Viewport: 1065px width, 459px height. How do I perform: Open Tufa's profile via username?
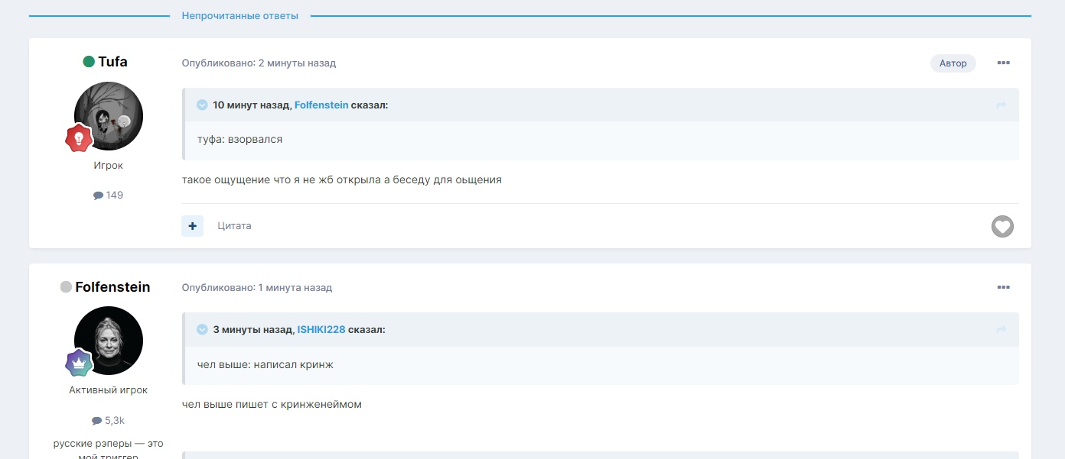[x=112, y=62]
